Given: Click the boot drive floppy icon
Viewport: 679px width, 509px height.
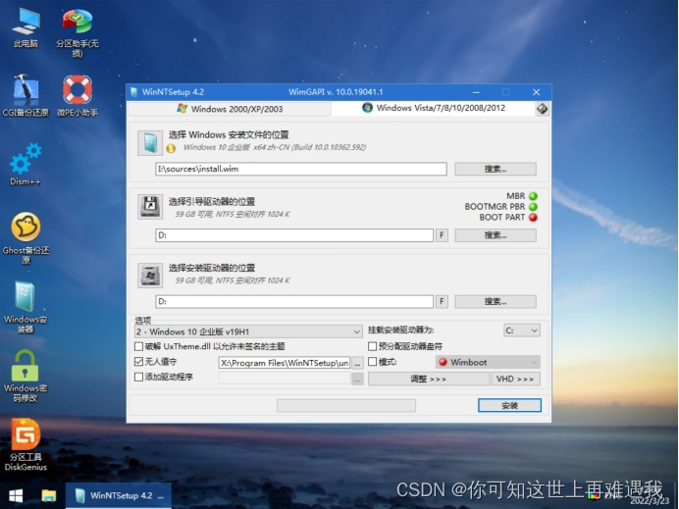Looking at the screenshot, I should pos(150,207).
